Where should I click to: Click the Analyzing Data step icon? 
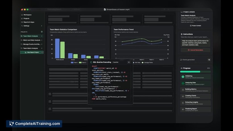(183, 83)
